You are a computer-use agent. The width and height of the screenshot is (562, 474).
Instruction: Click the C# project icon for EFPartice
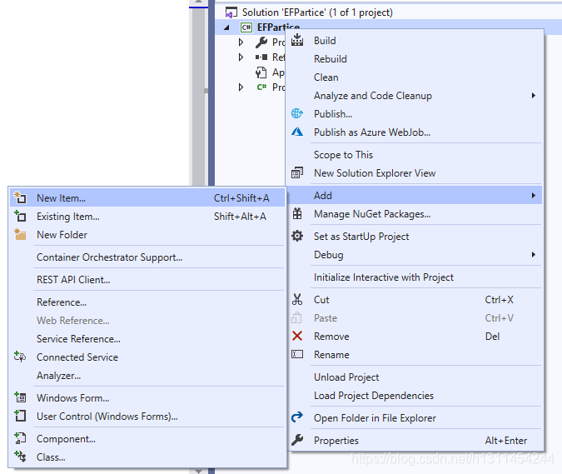[x=246, y=27]
